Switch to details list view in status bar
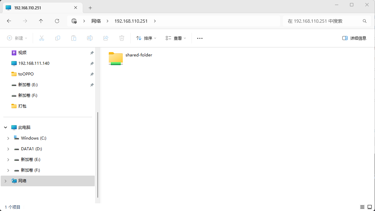Screen dimensions: 375x211 (x=362, y=207)
